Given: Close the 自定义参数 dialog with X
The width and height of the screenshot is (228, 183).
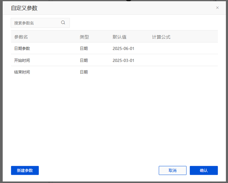Looking at the screenshot, I should (217, 8).
